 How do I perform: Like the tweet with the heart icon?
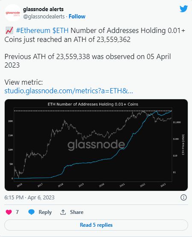tap(9, 212)
